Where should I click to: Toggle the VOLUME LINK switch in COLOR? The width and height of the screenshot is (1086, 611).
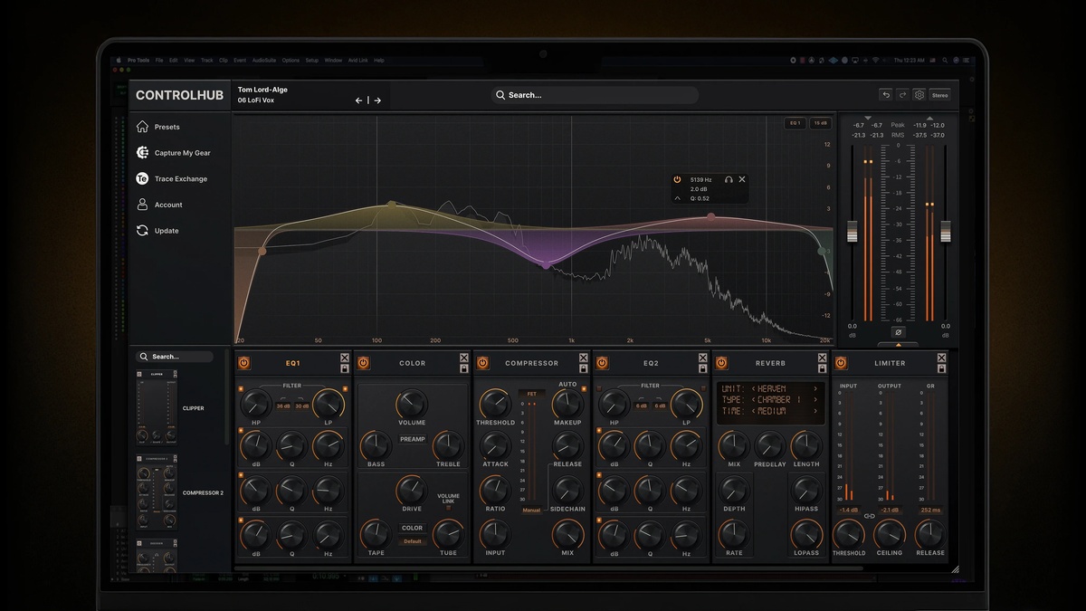448,507
